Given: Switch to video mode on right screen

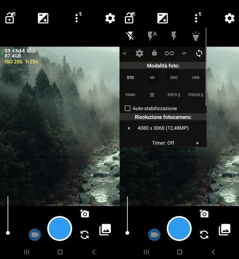Looking at the screenshot, I should [x=154, y=235].
